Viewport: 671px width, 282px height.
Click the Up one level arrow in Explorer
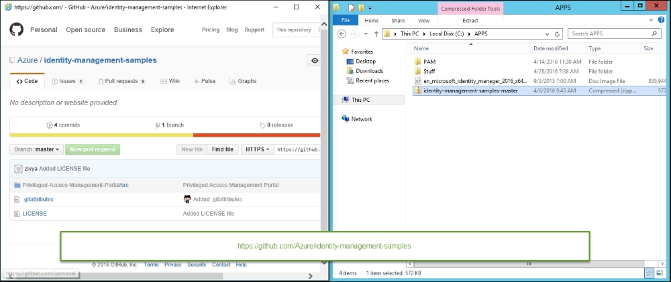376,33
